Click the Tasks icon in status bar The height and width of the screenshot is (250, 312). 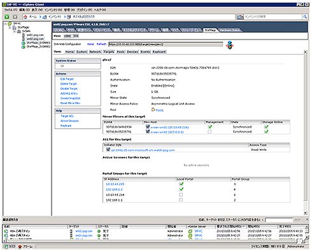point(6,246)
